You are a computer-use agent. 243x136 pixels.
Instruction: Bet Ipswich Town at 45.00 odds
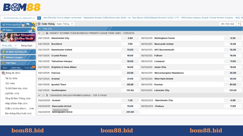coord(130,85)
